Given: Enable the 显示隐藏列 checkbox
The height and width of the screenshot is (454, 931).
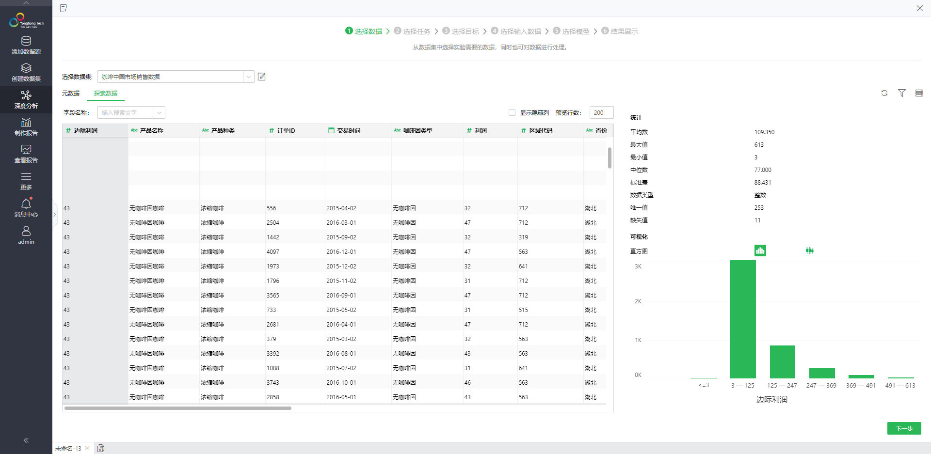Looking at the screenshot, I should point(512,112).
